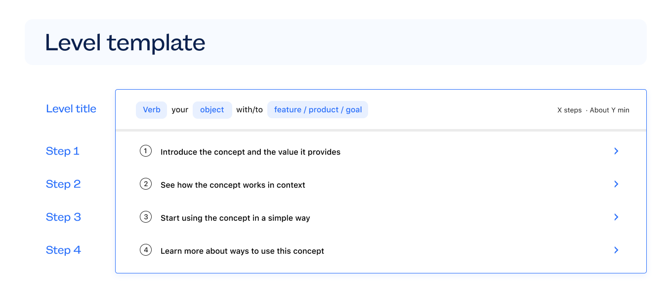The height and width of the screenshot is (301, 668).
Task: Open 'Introduce the concept and the value' row text
Action: (250, 152)
